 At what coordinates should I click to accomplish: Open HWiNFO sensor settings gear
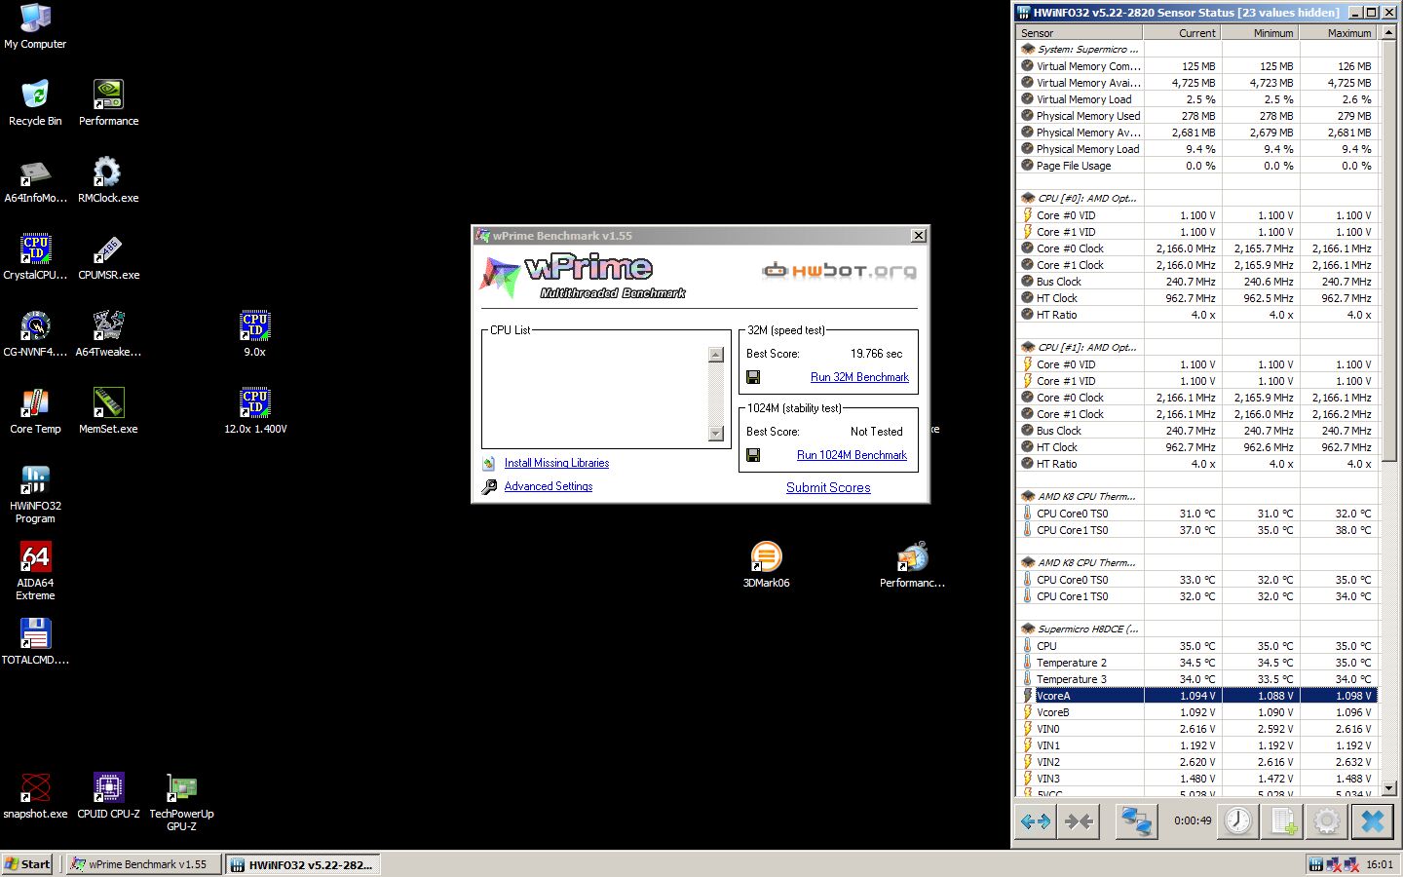tap(1327, 821)
